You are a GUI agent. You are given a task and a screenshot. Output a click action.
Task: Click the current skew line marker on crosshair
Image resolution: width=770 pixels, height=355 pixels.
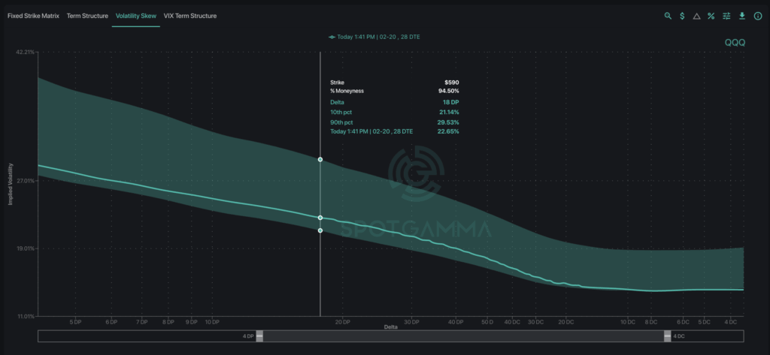pyautogui.click(x=320, y=218)
